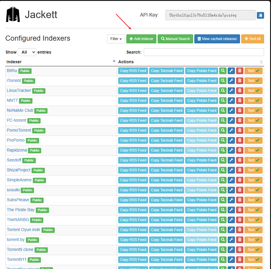Open The Pirate Bay link
Screen dimensions: 271x269
[20, 210]
